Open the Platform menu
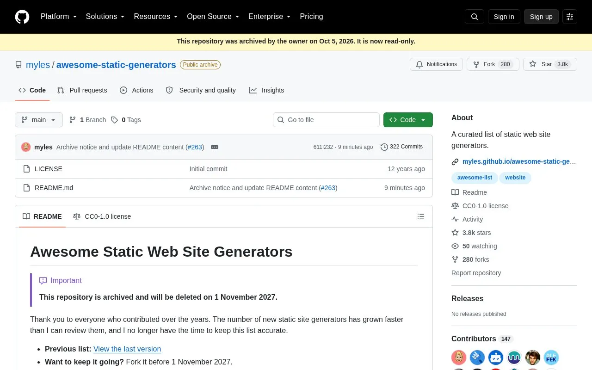Image resolution: width=592 pixels, height=370 pixels. click(x=59, y=17)
